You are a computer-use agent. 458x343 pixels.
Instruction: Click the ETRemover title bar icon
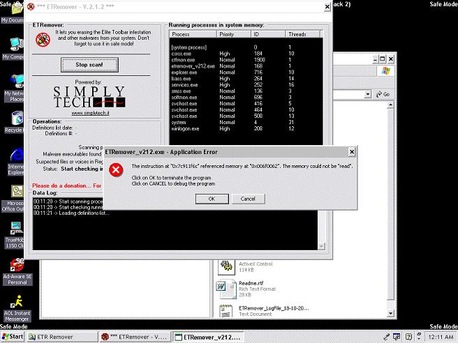[x=31, y=6]
